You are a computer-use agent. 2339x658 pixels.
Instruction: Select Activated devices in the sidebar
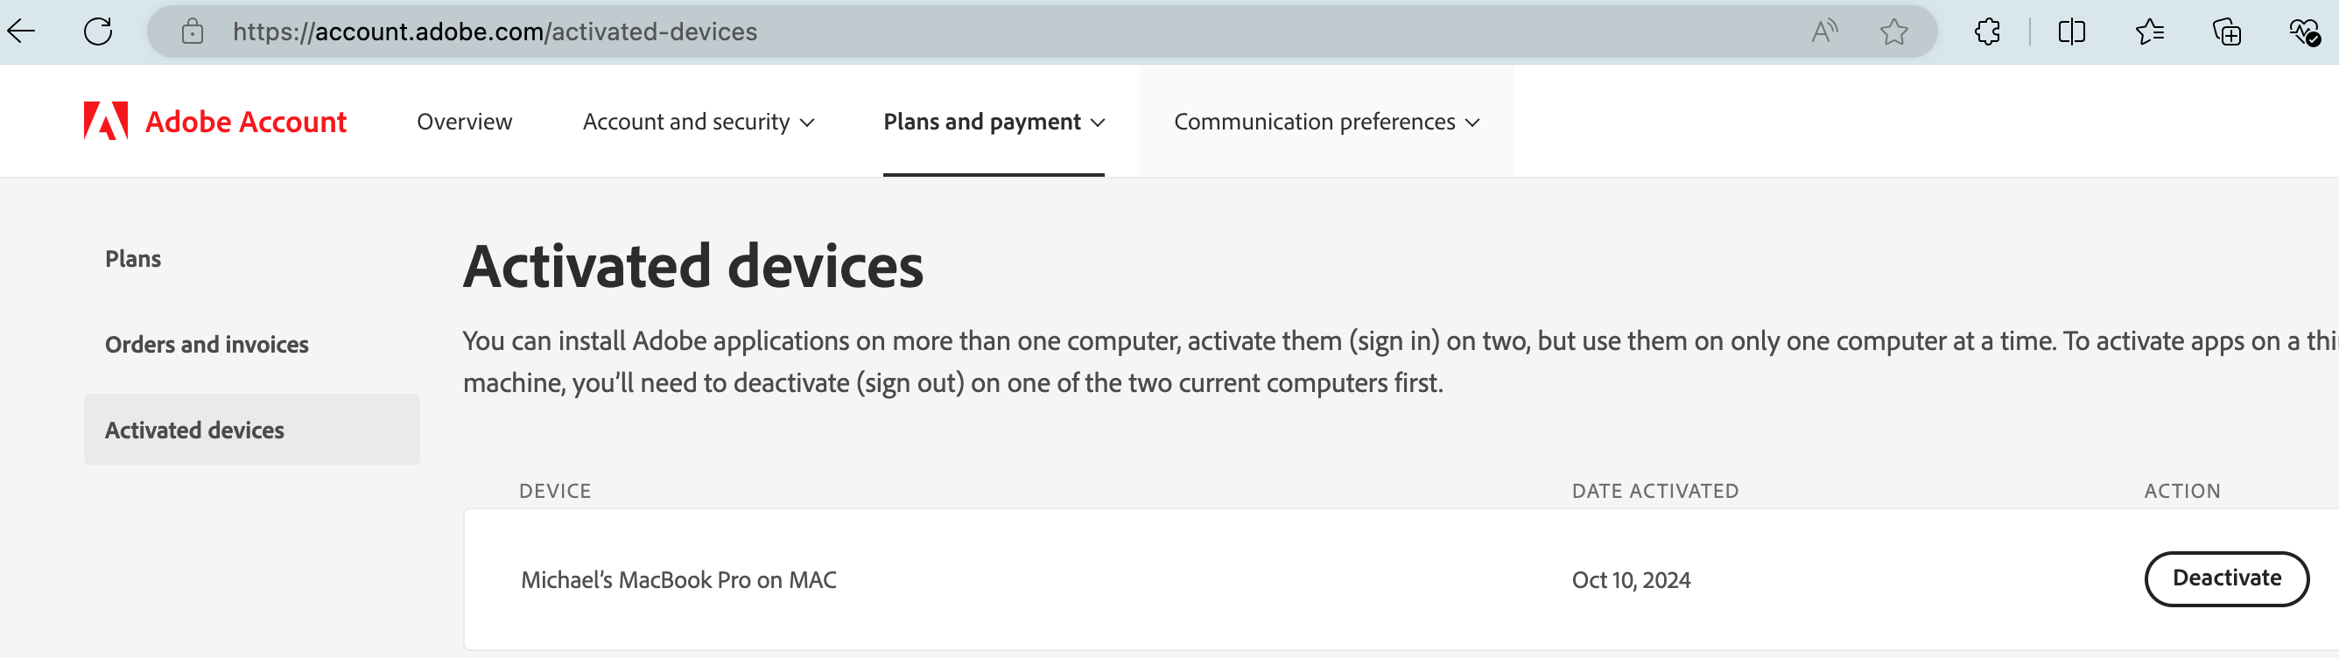193,430
